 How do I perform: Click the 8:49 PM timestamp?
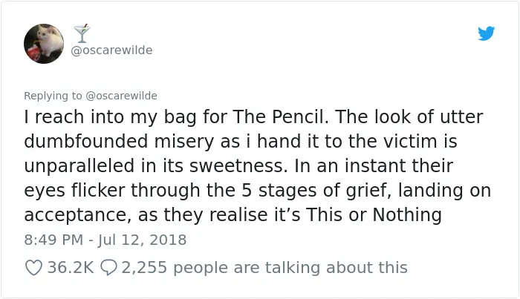click(x=53, y=240)
